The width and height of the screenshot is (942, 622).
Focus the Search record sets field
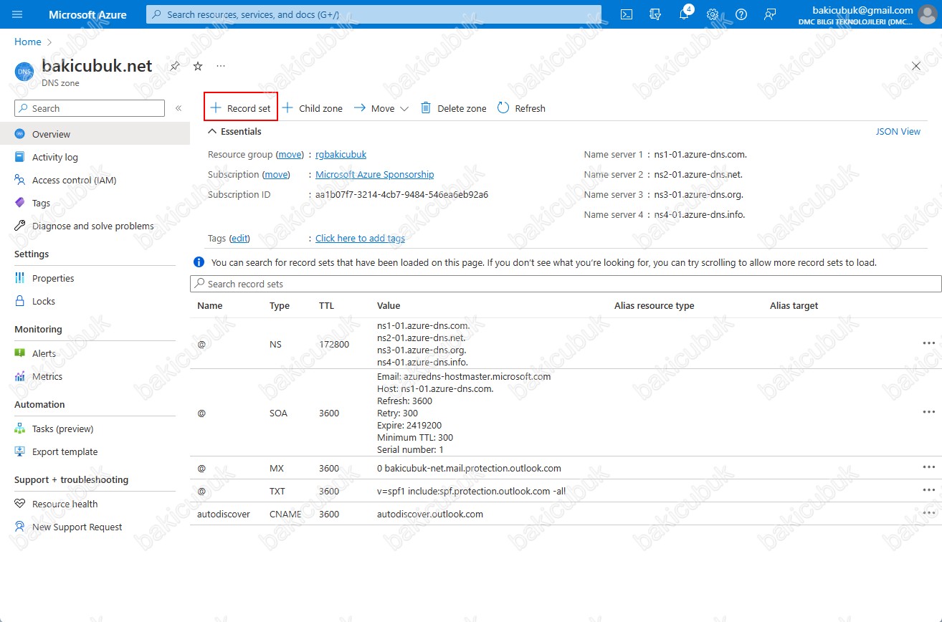(566, 284)
